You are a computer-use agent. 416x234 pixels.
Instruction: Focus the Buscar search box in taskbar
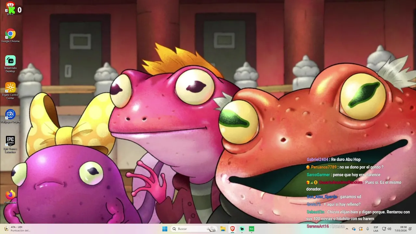pos(194,229)
